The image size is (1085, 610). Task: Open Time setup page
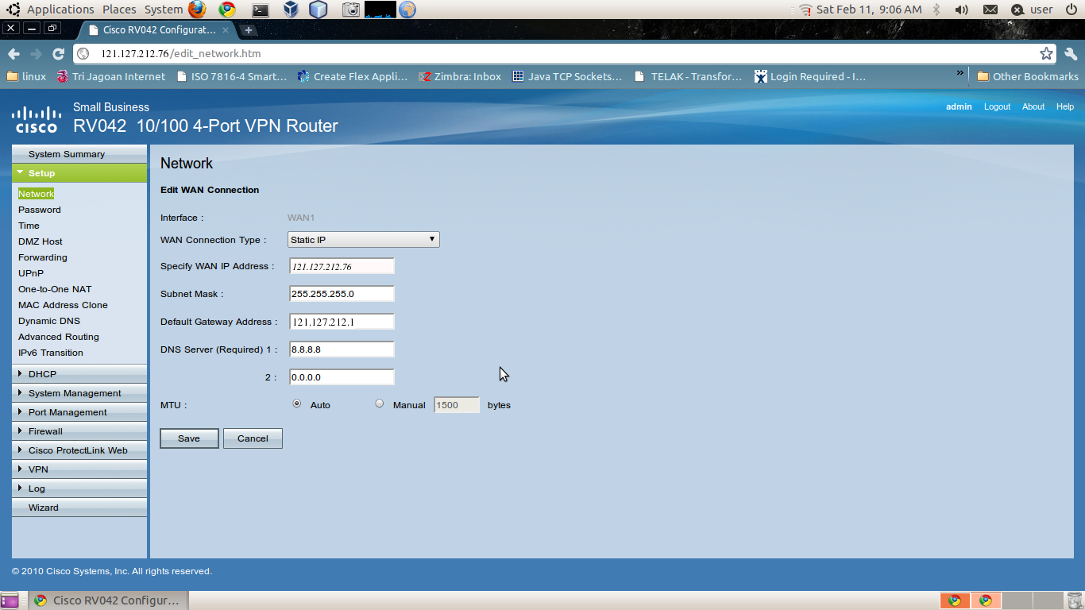click(x=29, y=226)
